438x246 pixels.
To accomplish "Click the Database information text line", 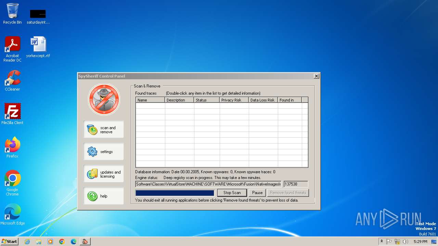I will pyautogui.click(x=205, y=172).
